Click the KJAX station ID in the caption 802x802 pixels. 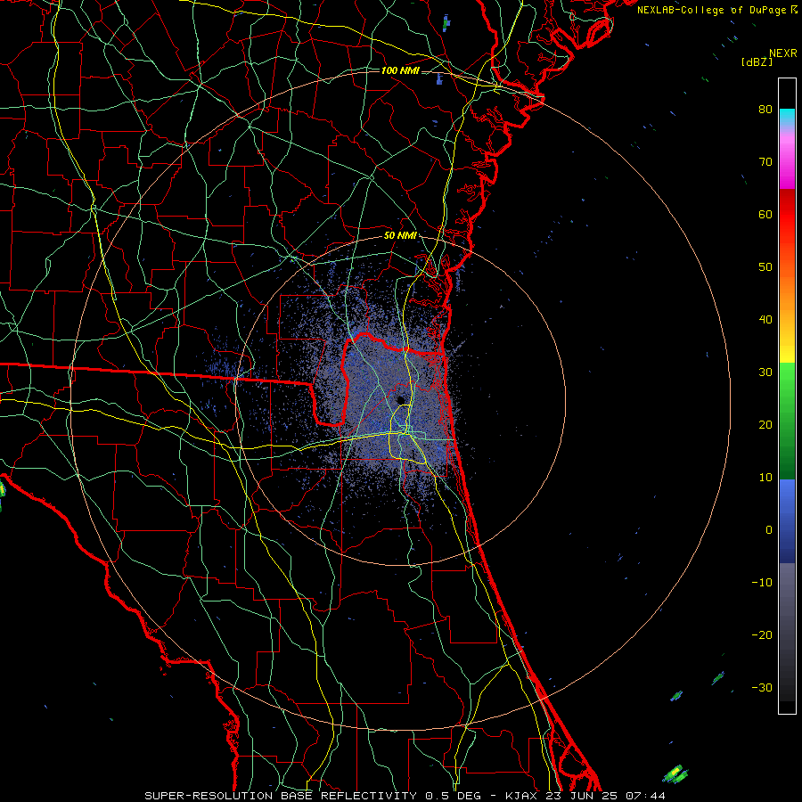522,796
